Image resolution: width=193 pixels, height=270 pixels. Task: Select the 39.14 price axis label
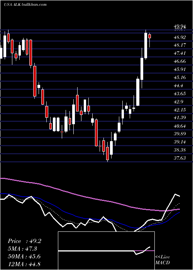pyautogui.click(x=180, y=142)
